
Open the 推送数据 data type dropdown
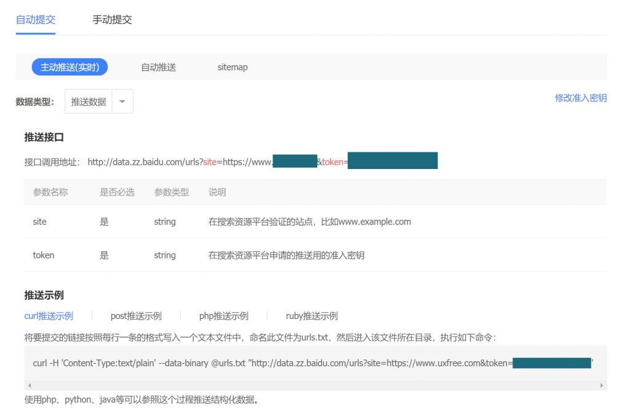tap(89, 102)
